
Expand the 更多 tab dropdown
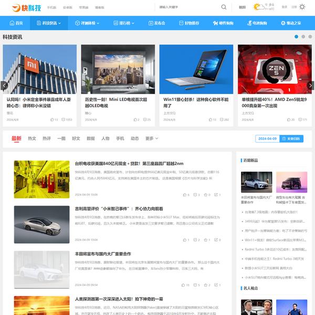pos(152,139)
